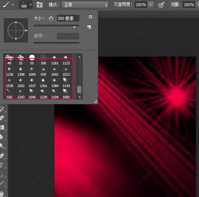This screenshot has height=197, width=199.
Task: Select the Eraser tool in toolbar
Action: point(2,118)
